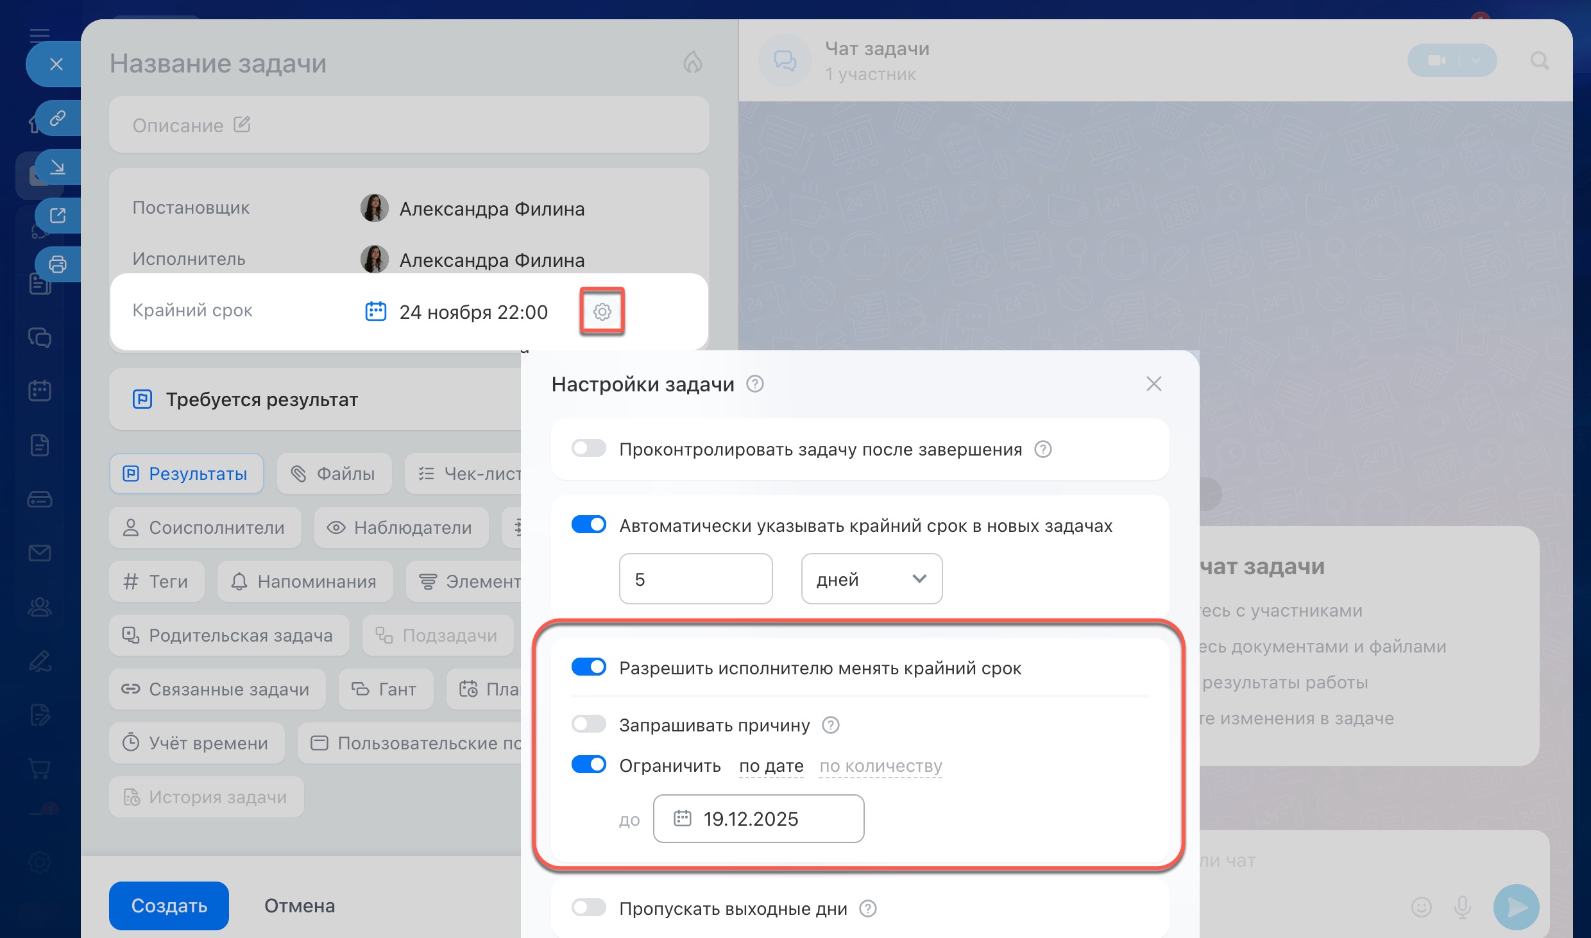Open the Files tab chip

pyautogui.click(x=334, y=473)
